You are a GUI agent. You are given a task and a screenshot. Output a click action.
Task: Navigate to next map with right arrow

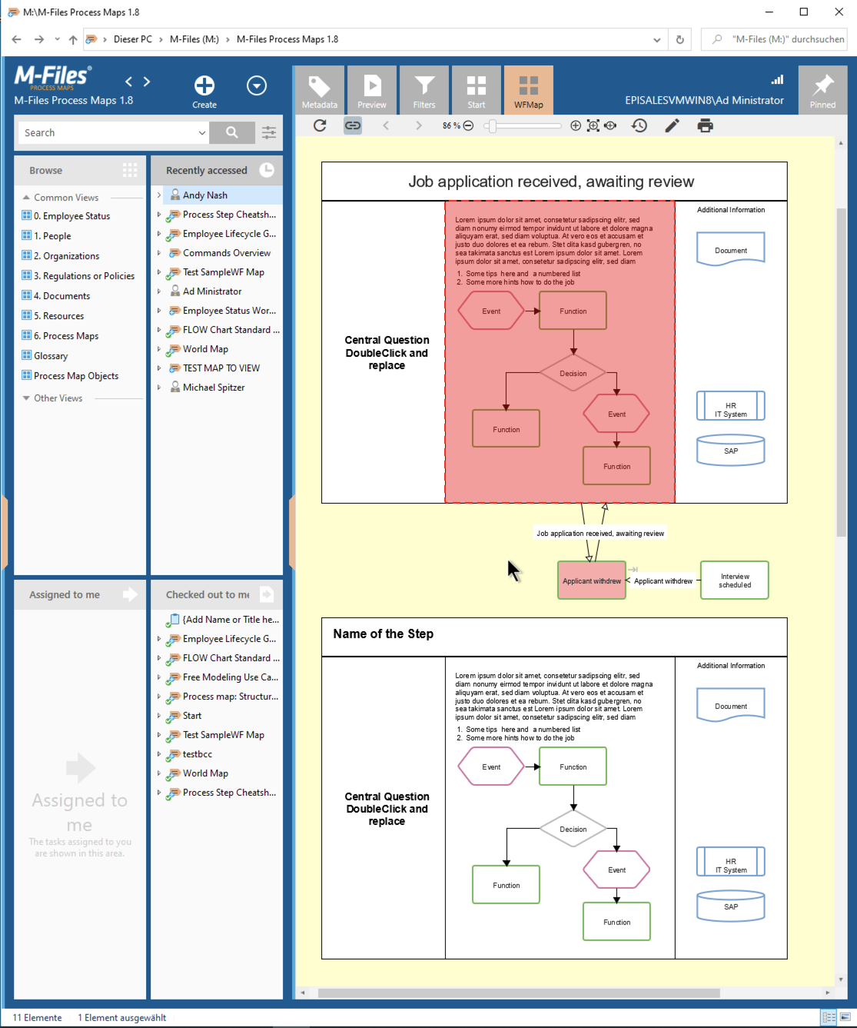point(419,125)
